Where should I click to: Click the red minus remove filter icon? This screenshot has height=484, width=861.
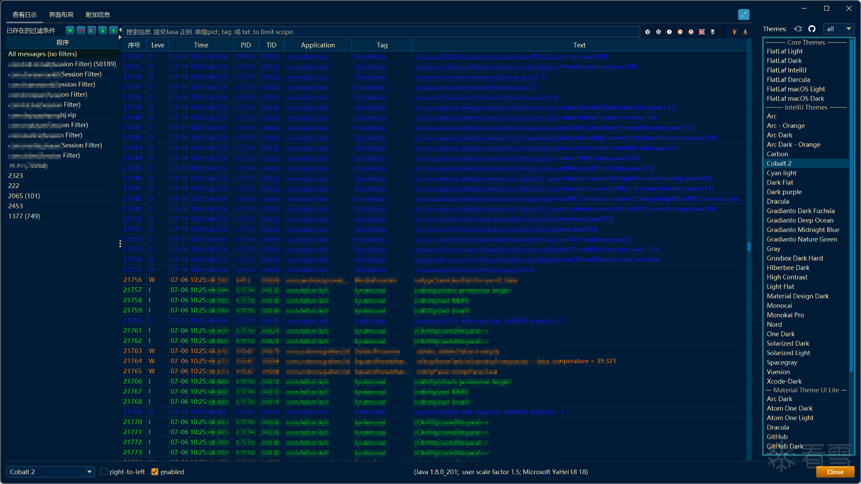81,30
